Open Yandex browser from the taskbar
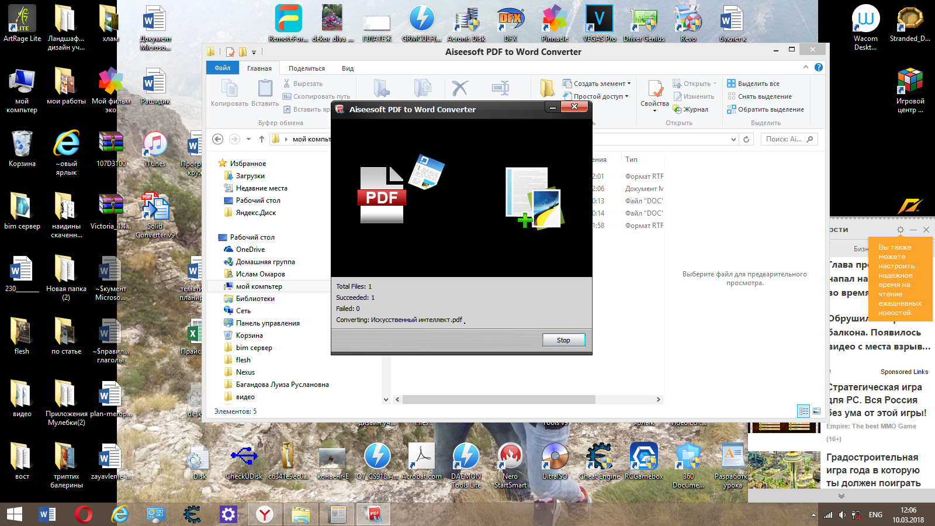 point(265,514)
